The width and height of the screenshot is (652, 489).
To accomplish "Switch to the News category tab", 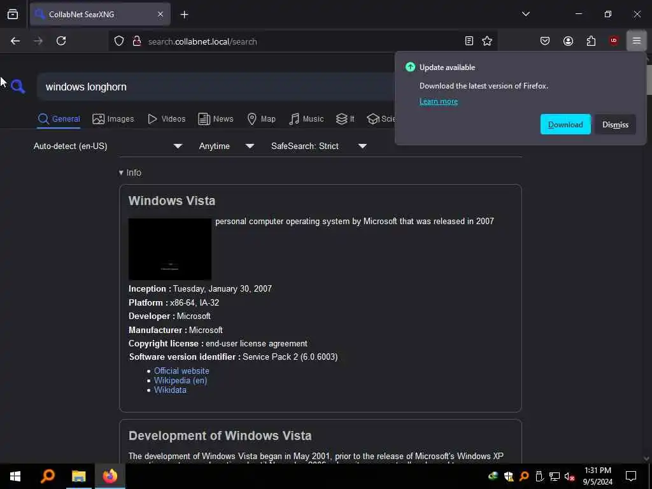I will [x=216, y=119].
